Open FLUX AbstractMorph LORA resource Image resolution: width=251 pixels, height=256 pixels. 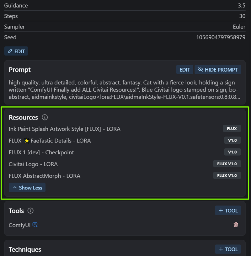point(44,176)
